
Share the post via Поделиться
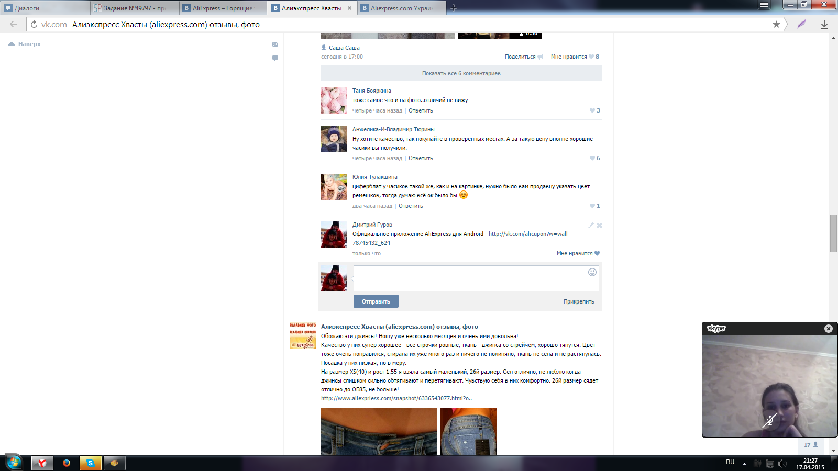coord(524,57)
